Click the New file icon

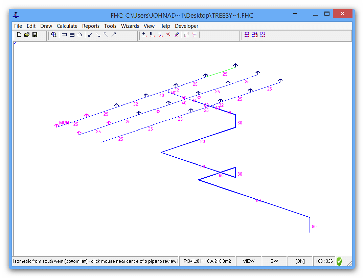[x=19, y=35]
